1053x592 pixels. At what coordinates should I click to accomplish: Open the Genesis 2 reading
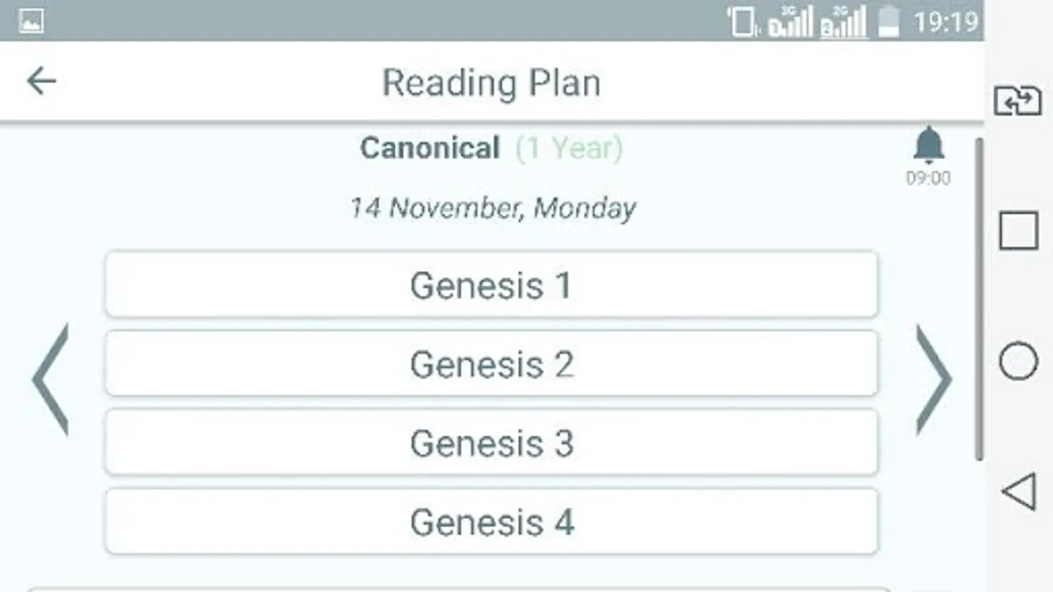(491, 364)
